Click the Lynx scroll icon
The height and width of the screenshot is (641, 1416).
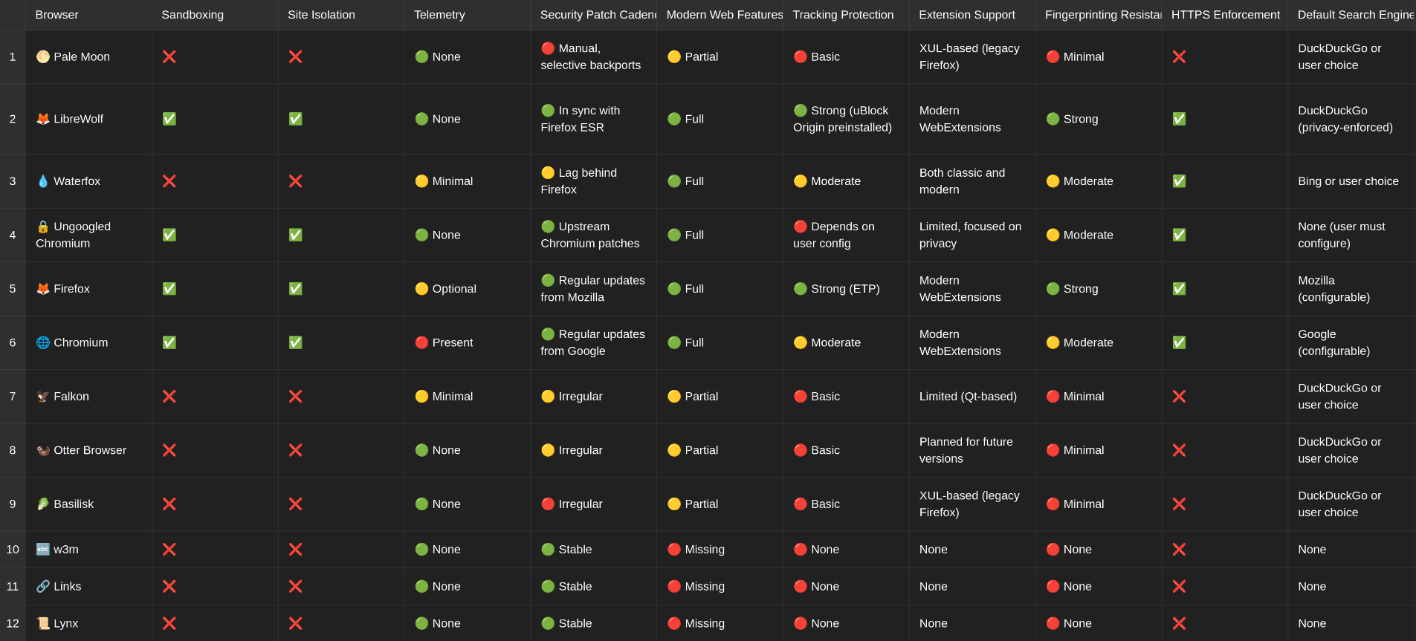[43, 624]
